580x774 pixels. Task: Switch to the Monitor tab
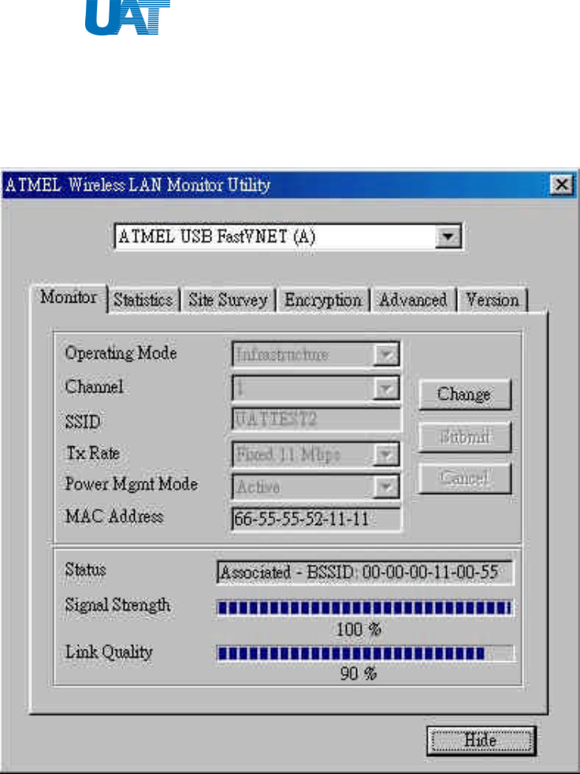pyautogui.click(x=69, y=298)
